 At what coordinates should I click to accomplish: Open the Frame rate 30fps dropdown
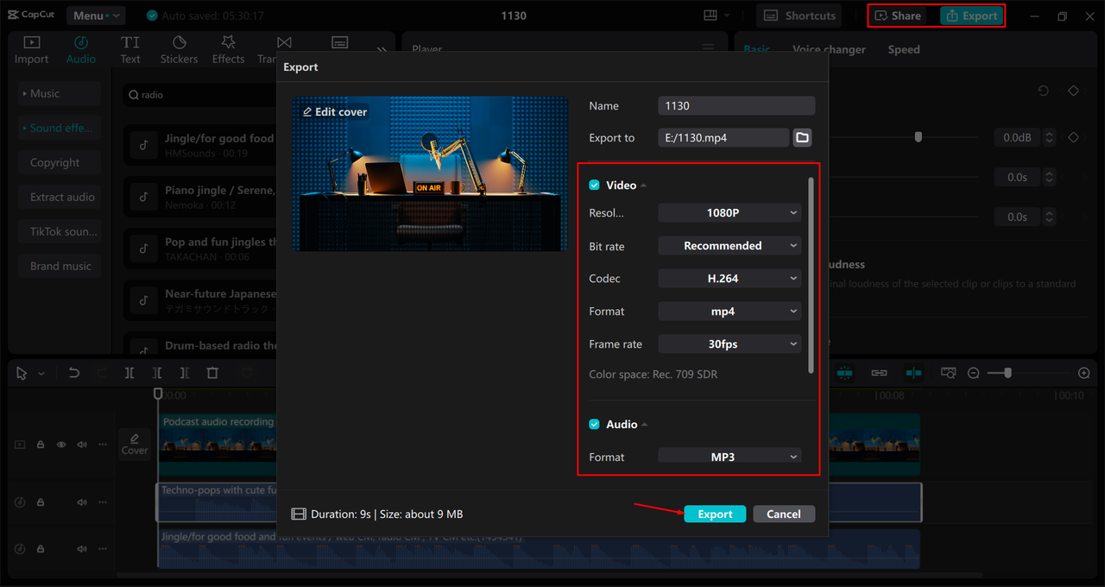[x=729, y=344]
